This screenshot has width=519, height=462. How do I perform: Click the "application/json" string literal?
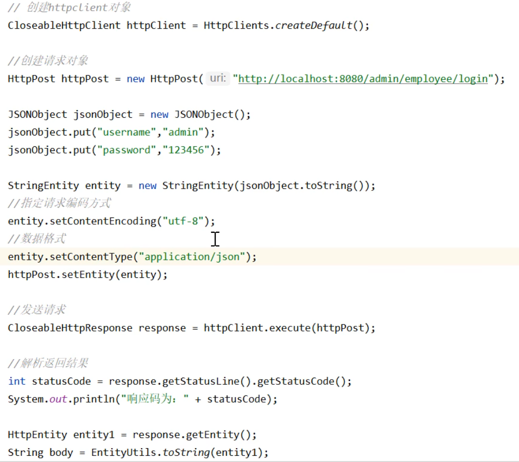pos(192,257)
